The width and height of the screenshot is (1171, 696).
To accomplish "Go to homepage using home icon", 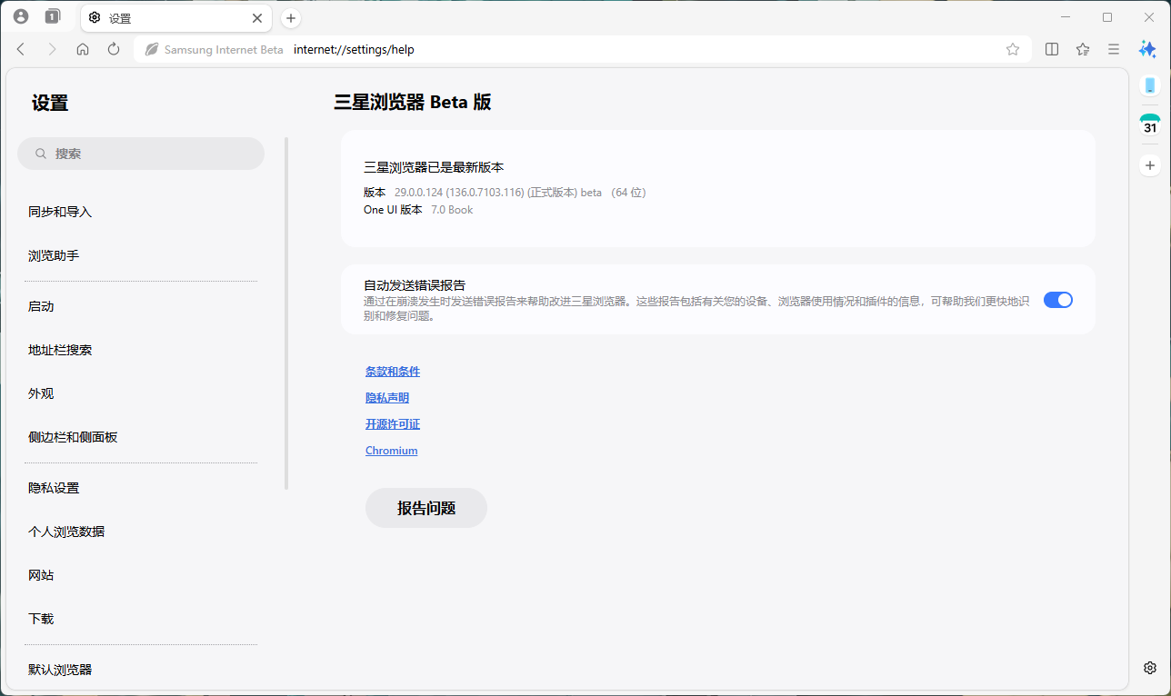I will [83, 49].
